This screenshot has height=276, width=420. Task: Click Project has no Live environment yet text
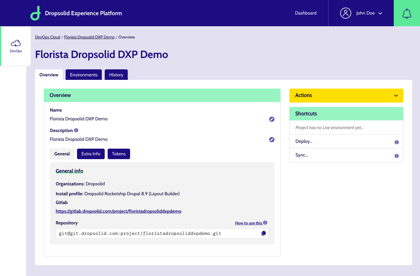click(329, 128)
